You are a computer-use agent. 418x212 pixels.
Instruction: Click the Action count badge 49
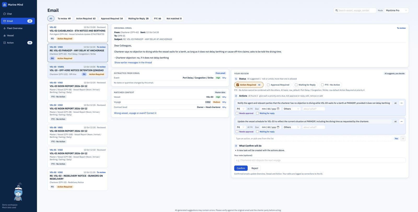point(30,43)
